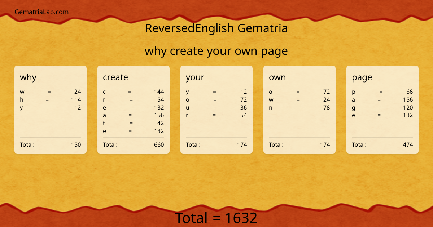Click letter c in the create card
This screenshot has height=227, width=433.
[x=104, y=92]
